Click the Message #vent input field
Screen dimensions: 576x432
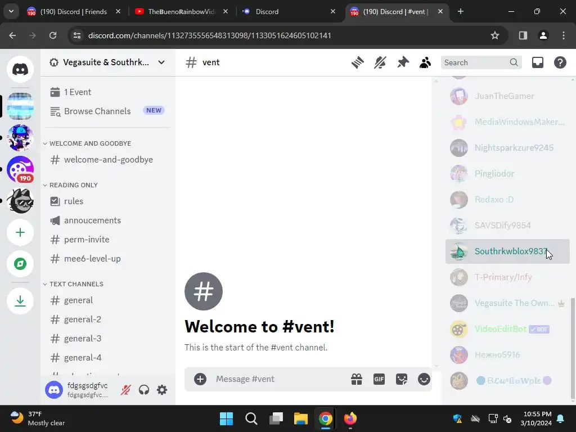(x=279, y=379)
